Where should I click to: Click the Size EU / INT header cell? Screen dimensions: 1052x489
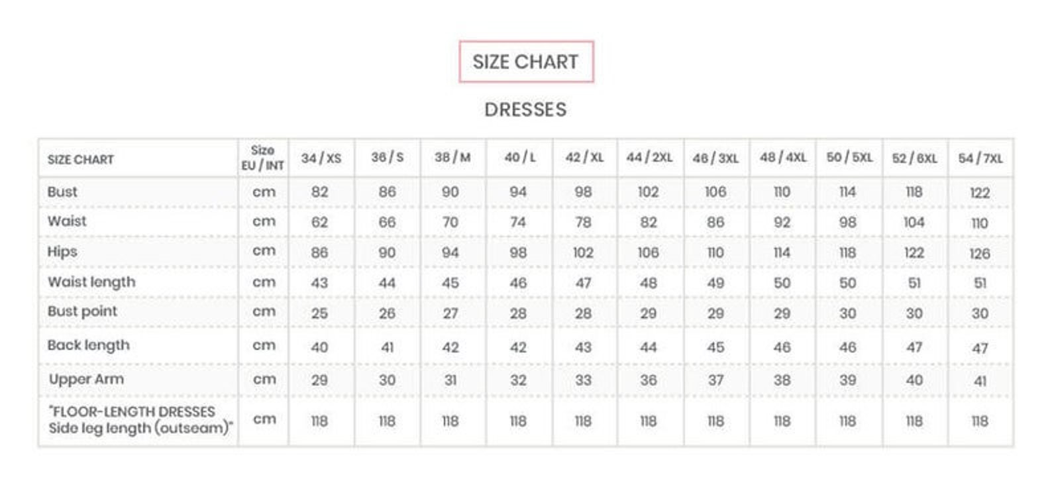click(x=263, y=158)
